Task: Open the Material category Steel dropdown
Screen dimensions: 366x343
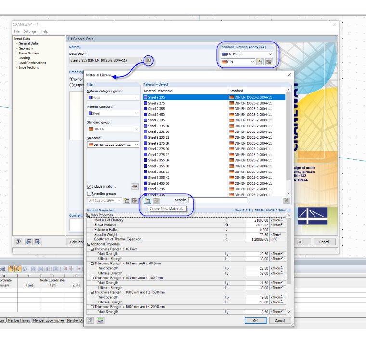Action: click(137, 113)
